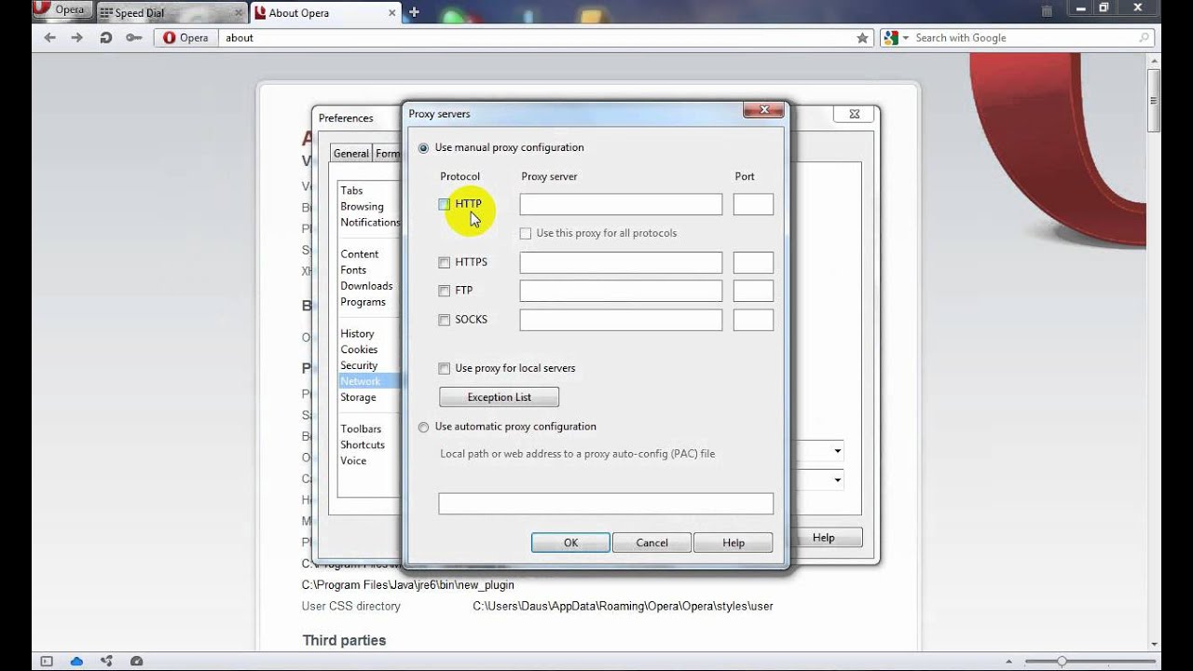Enable the SOCKS protocol checkbox
The image size is (1193, 671).
click(445, 320)
